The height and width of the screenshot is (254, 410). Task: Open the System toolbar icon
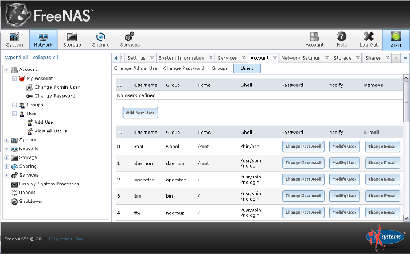click(x=14, y=40)
